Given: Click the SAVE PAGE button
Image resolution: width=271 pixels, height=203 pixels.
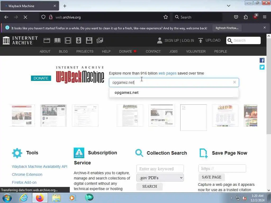Looking at the screenshot, I should (211, 177).
